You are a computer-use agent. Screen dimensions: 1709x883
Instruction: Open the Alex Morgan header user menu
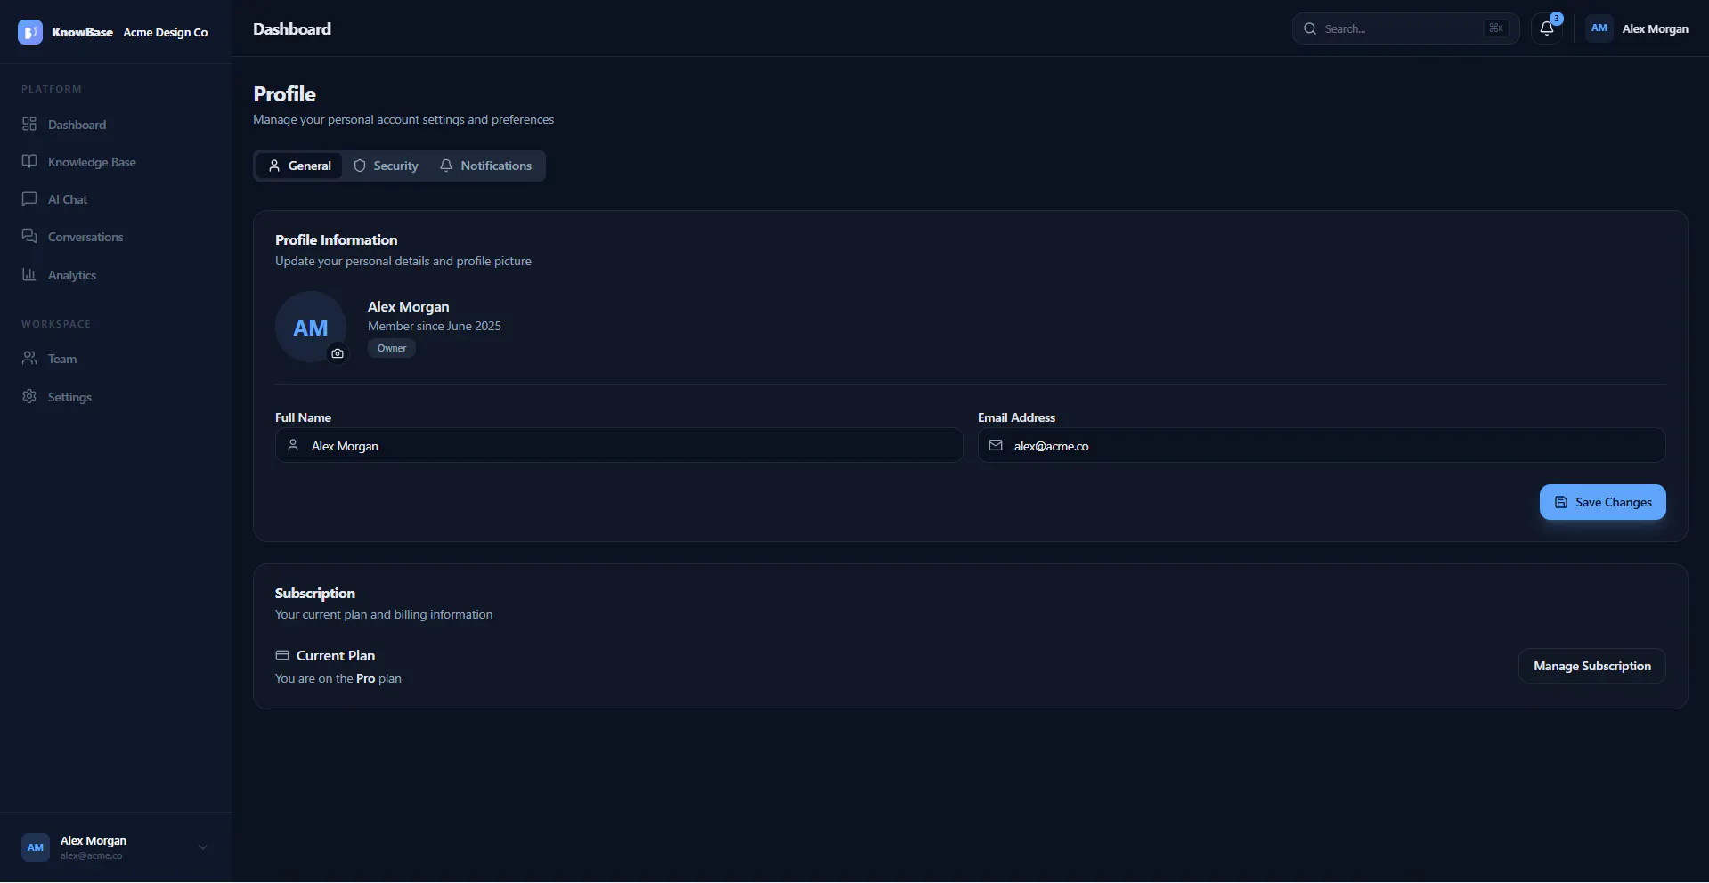1637,28
